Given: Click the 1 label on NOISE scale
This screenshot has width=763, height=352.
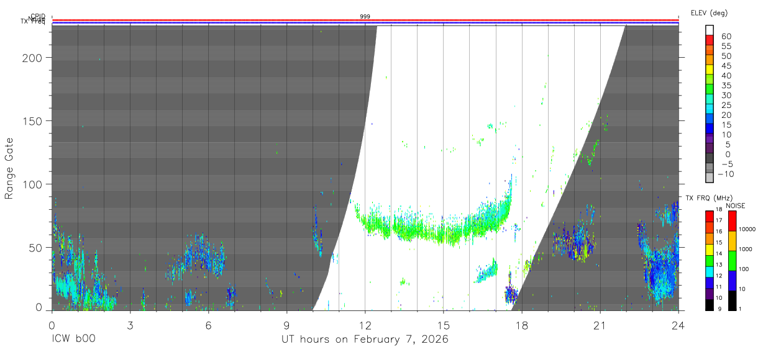Looking at the screenshot, I should pyautogui.click(x=740, y=309).
